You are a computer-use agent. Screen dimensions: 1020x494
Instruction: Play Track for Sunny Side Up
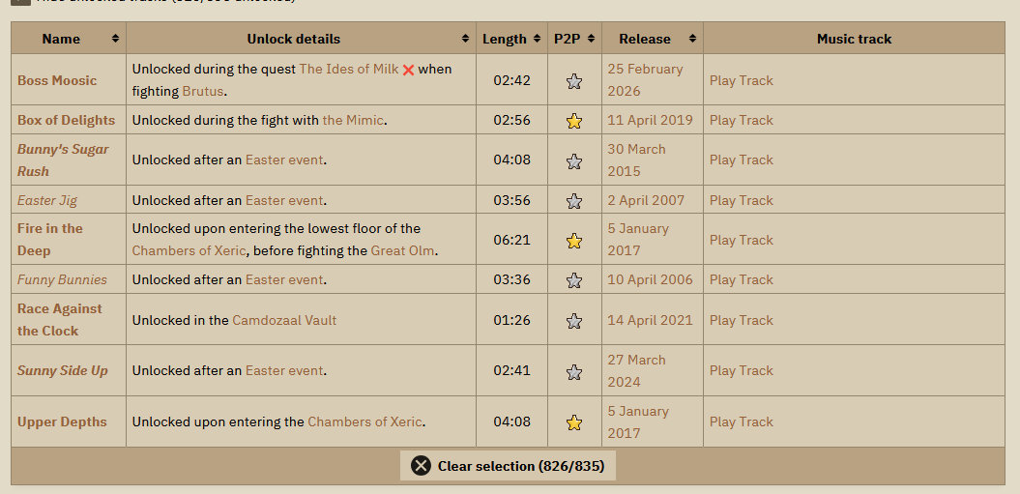tap(741, 370)
